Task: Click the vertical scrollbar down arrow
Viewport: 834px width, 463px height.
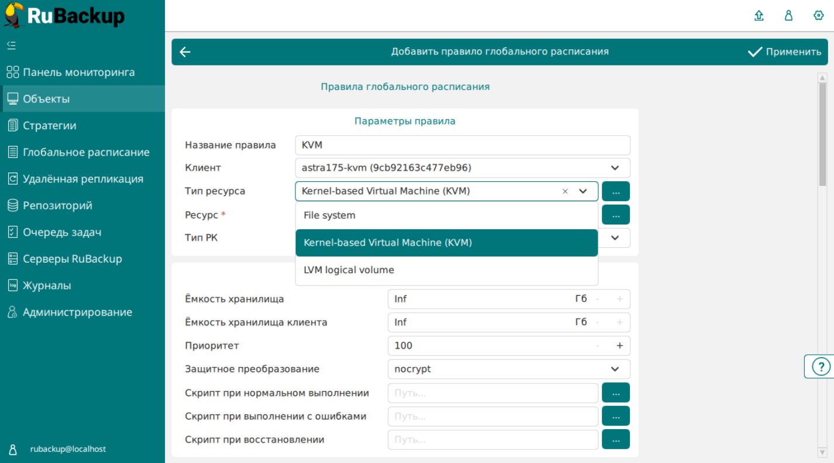Action: tap(822, 451)
